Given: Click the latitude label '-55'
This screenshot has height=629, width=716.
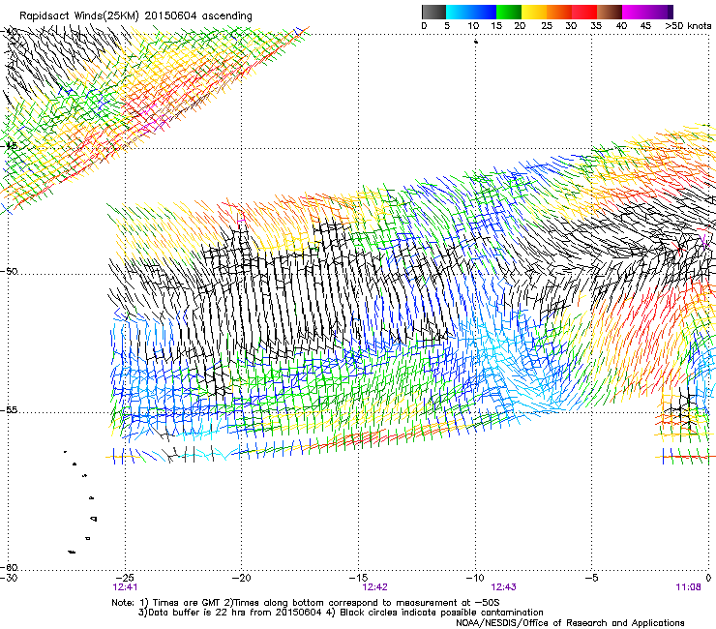Looking at the screenshot, I should coord(9,410).
